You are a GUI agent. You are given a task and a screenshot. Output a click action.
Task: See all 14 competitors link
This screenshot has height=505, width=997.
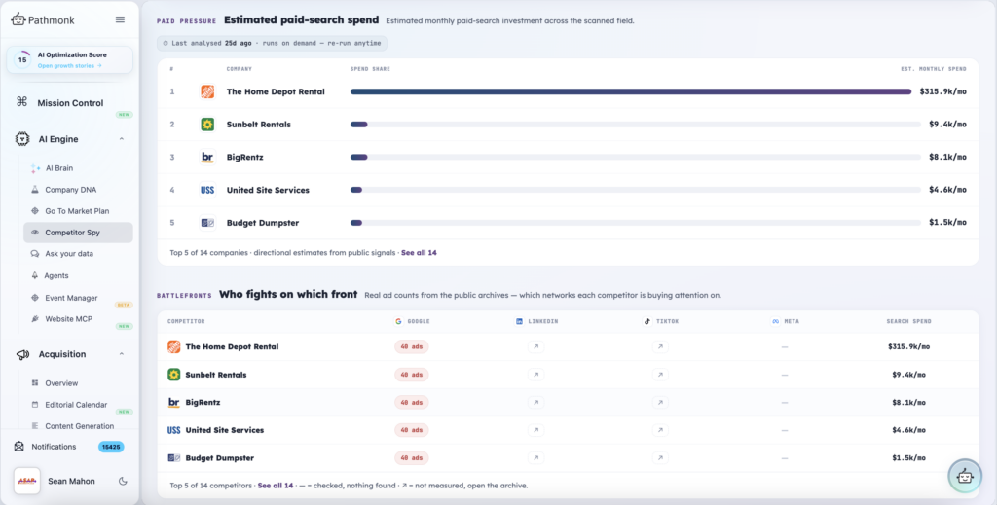coord(276,486)
